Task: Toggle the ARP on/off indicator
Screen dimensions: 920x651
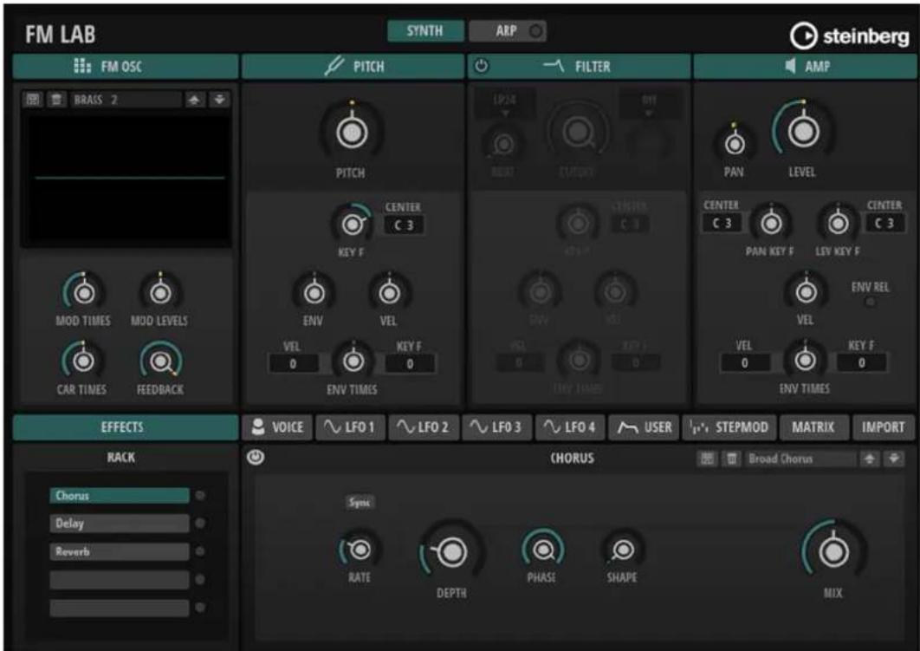Action: pos(535,31)
